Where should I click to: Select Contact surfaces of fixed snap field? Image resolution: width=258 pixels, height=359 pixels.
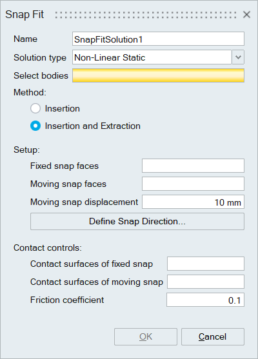[206, 264]
